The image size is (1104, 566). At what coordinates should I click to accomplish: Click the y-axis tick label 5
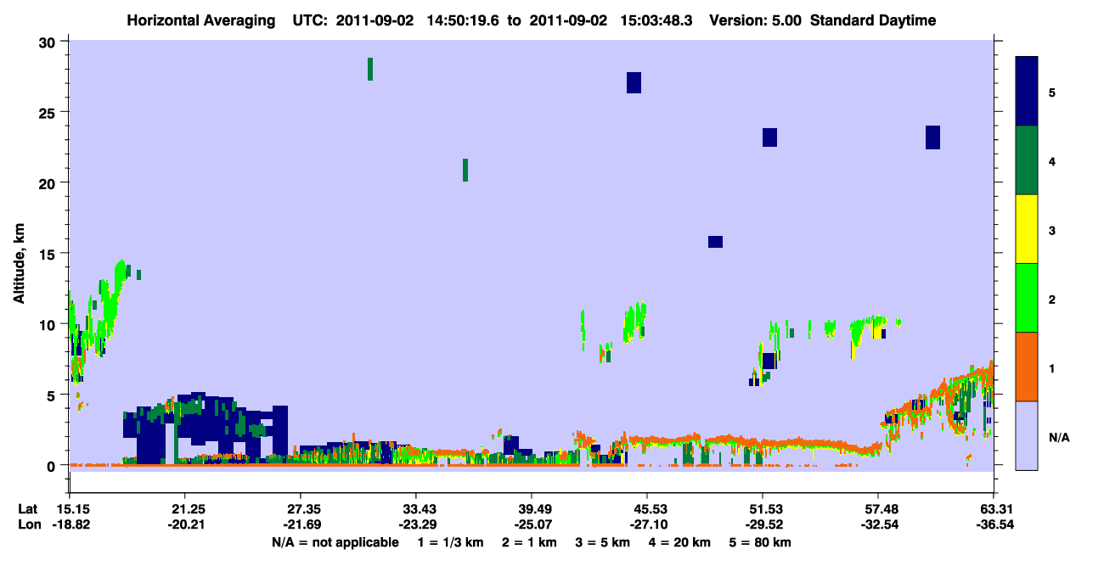tap(52, 395)
